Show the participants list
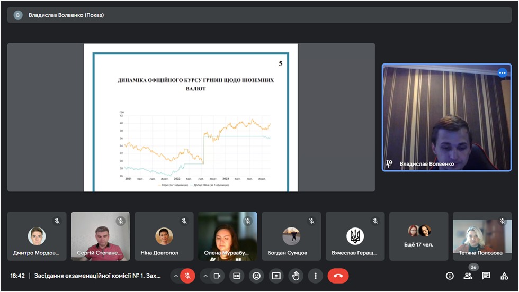Viewport: 519px width, 292px height. pyautogui.click(x=468, y=276)
